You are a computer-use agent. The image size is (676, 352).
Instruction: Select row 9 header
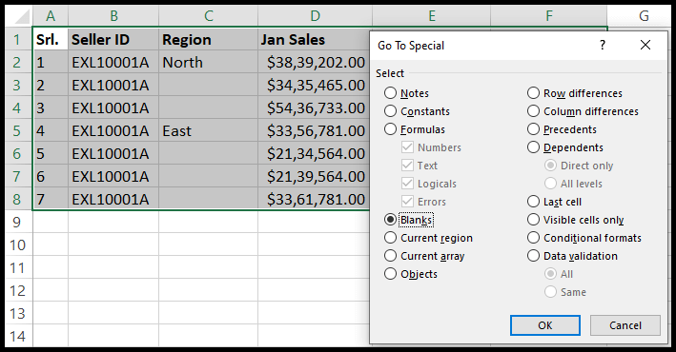[x=17, y=222]
